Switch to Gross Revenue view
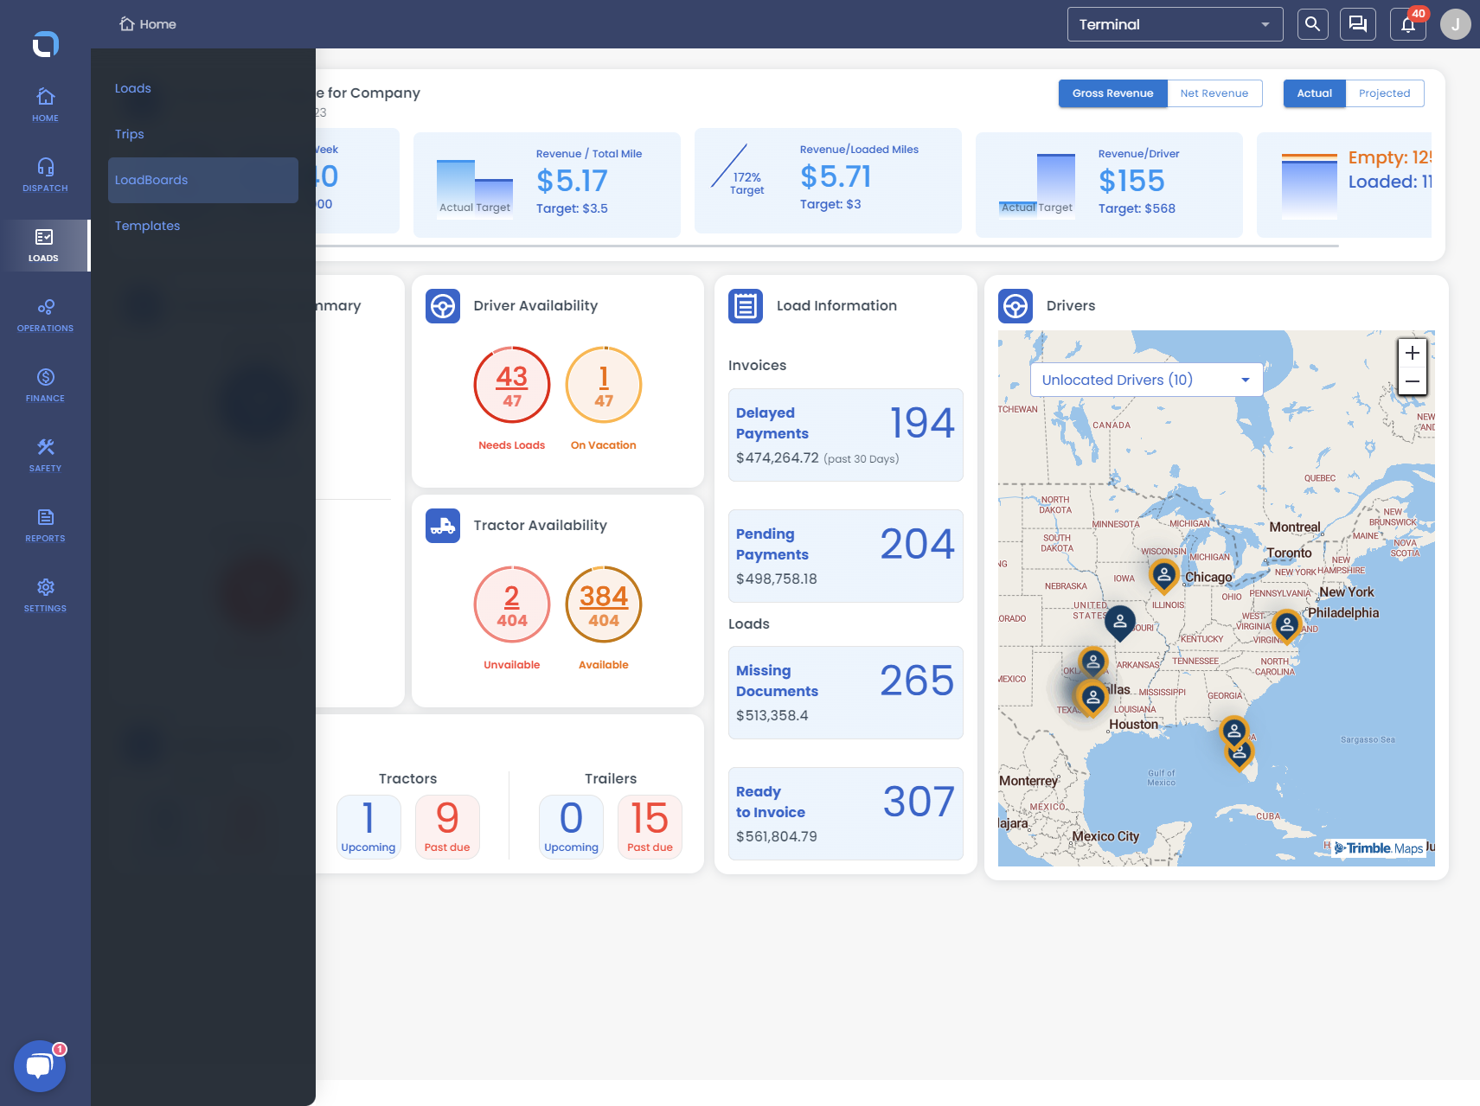Viewport: 1480px width, 1106px height. [x=1113, y=93]
